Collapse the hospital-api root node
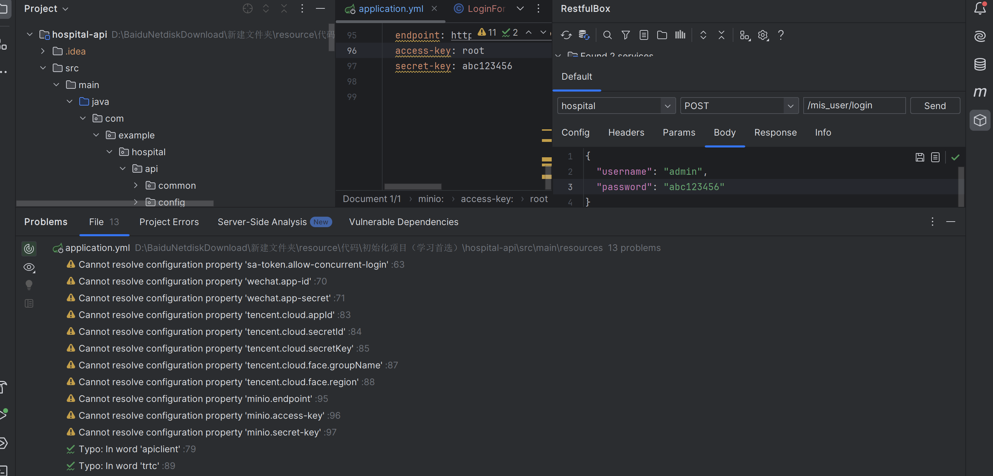 pyautogui.click(x=30, y=34)
